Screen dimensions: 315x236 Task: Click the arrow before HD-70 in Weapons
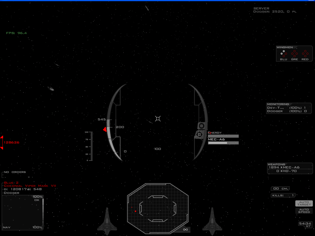[x=281, y=171]
